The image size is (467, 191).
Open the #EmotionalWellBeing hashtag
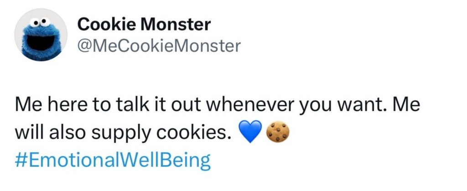pos(113,160)
